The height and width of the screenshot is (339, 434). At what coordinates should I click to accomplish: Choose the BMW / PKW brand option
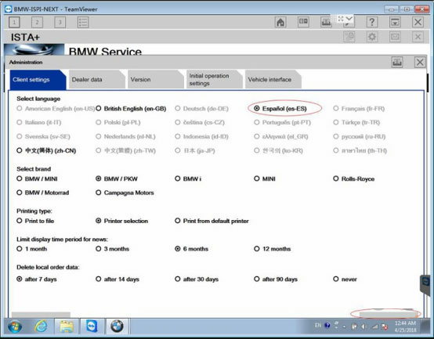point(117,179)
